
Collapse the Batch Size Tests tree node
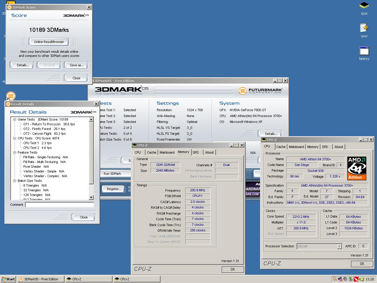14,181
